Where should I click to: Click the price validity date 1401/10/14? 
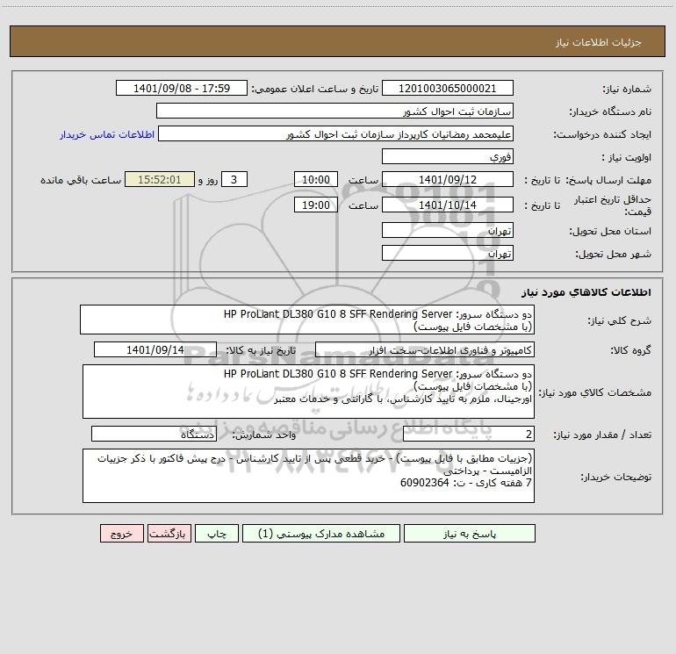coord(448,205)
